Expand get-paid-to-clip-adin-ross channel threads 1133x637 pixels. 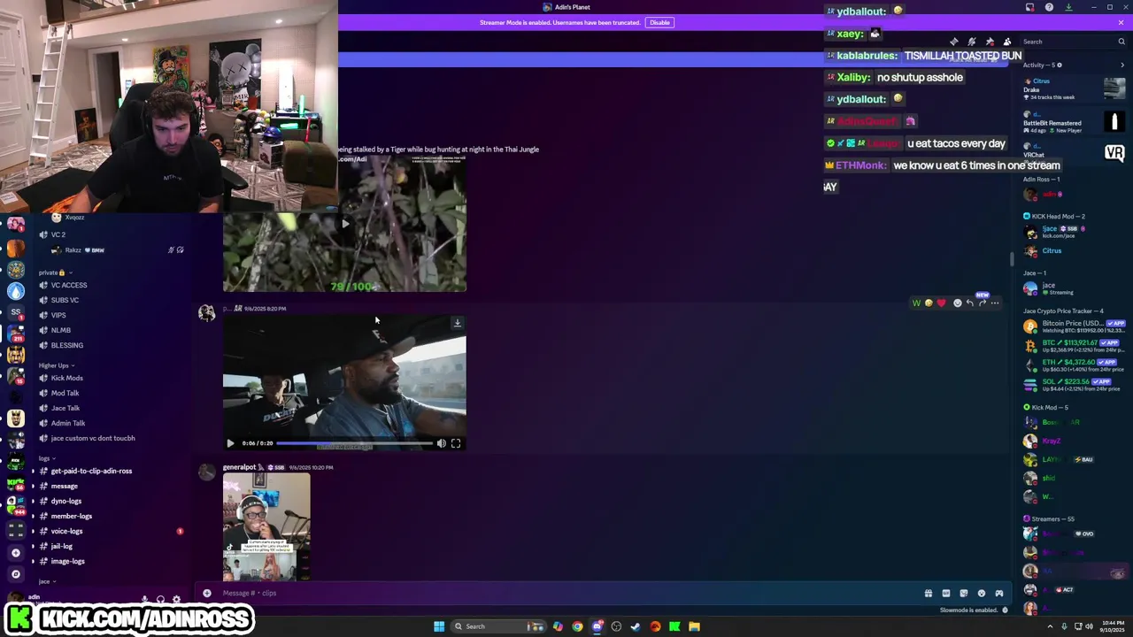click(34, 471)
